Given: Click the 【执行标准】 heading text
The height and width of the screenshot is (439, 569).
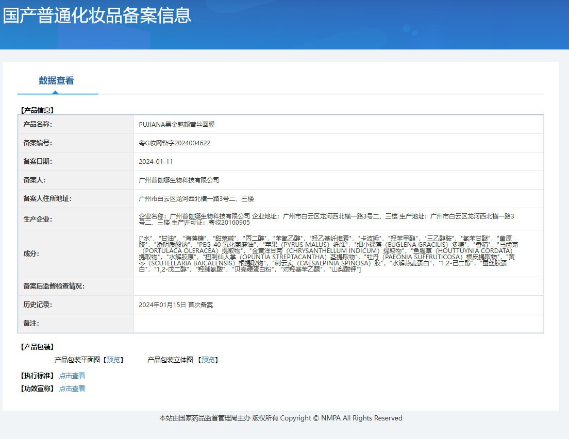Looking at the screenshot, I should coord(37,376).
